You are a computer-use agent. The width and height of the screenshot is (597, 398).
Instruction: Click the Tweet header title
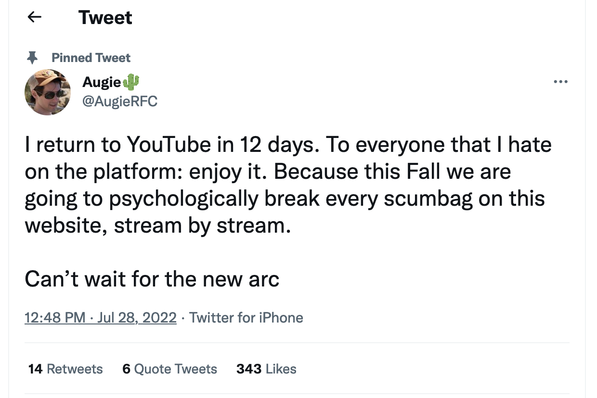pyautogui.click(x=105, y=18)
